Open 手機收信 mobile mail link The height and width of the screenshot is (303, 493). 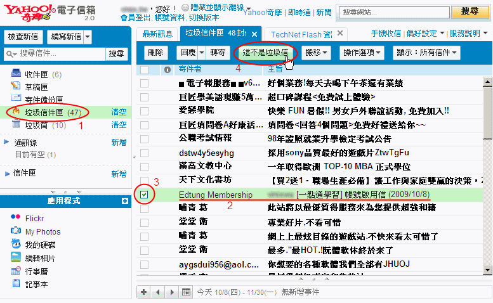[x=386, y=34]
